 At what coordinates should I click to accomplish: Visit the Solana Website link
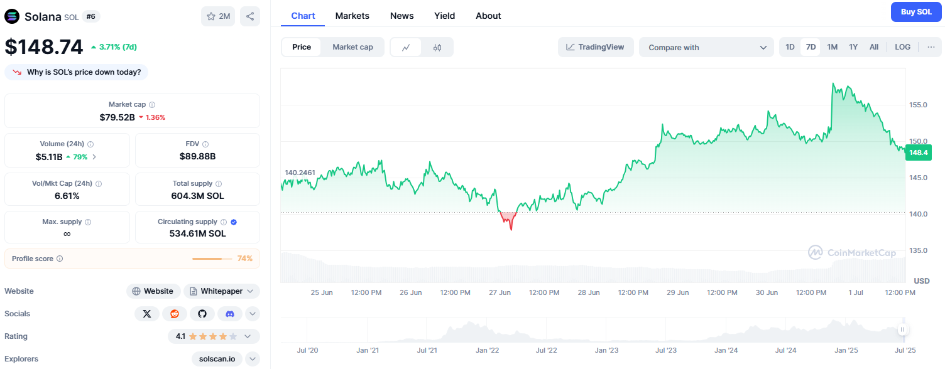tap(153, 291)
